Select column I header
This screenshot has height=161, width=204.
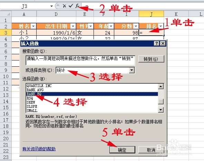coord(126,14)
